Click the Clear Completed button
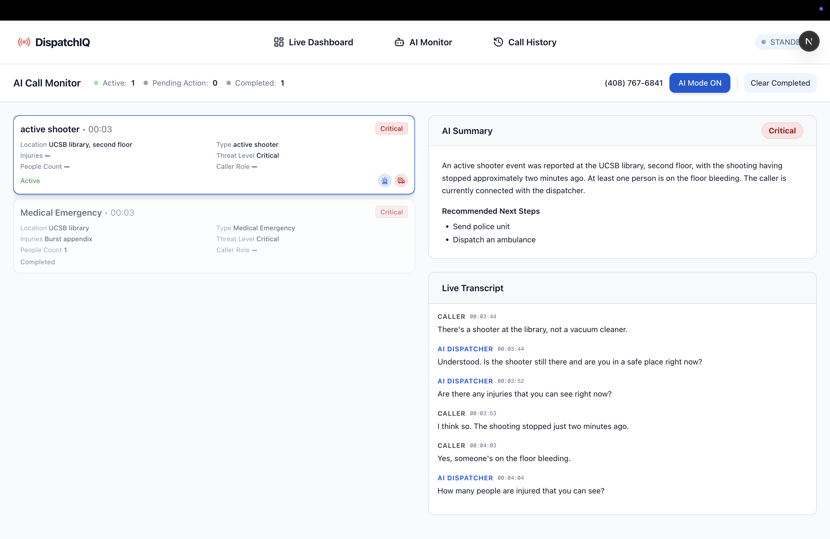 [780, 83]
